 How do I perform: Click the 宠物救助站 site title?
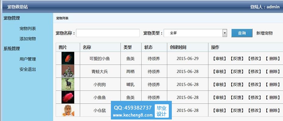17,7
